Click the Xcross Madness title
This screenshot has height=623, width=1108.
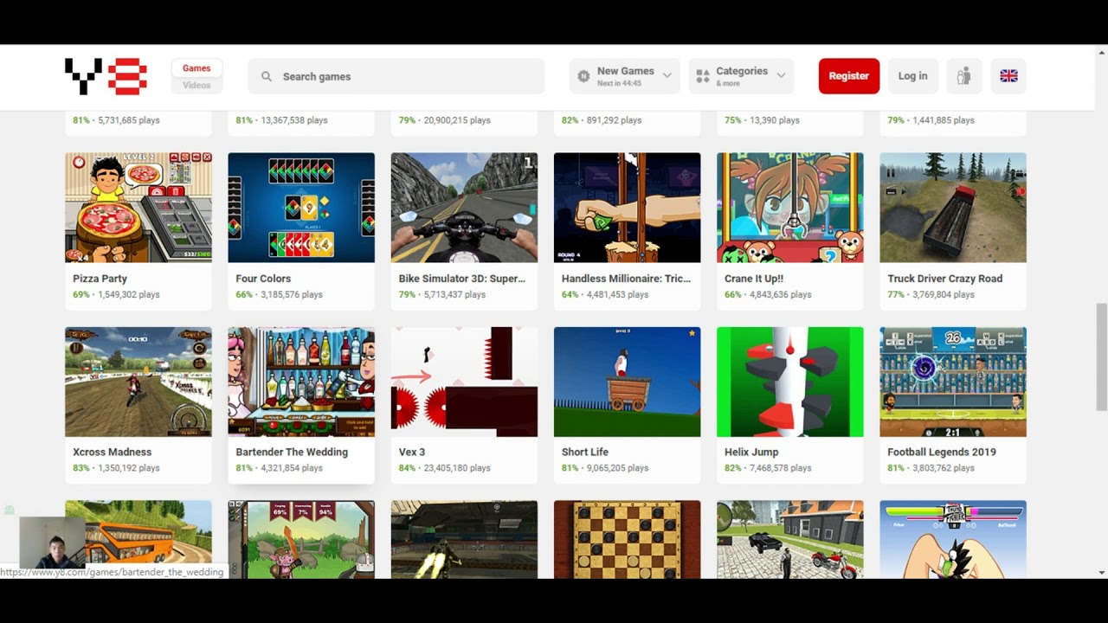[x=112, y=452]
